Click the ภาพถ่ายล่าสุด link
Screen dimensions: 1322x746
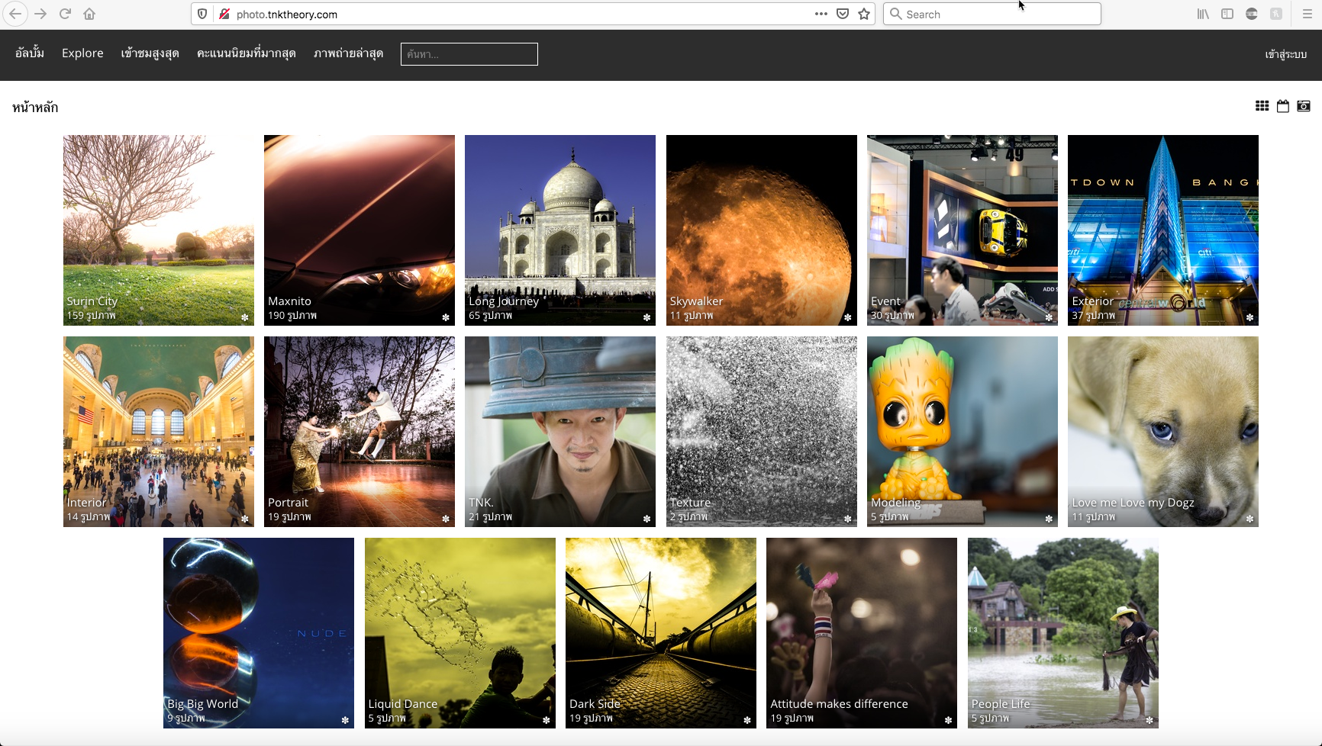coord(348,53)
